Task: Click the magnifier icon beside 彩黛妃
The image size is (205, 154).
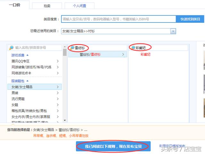Action: pos(133,47)
